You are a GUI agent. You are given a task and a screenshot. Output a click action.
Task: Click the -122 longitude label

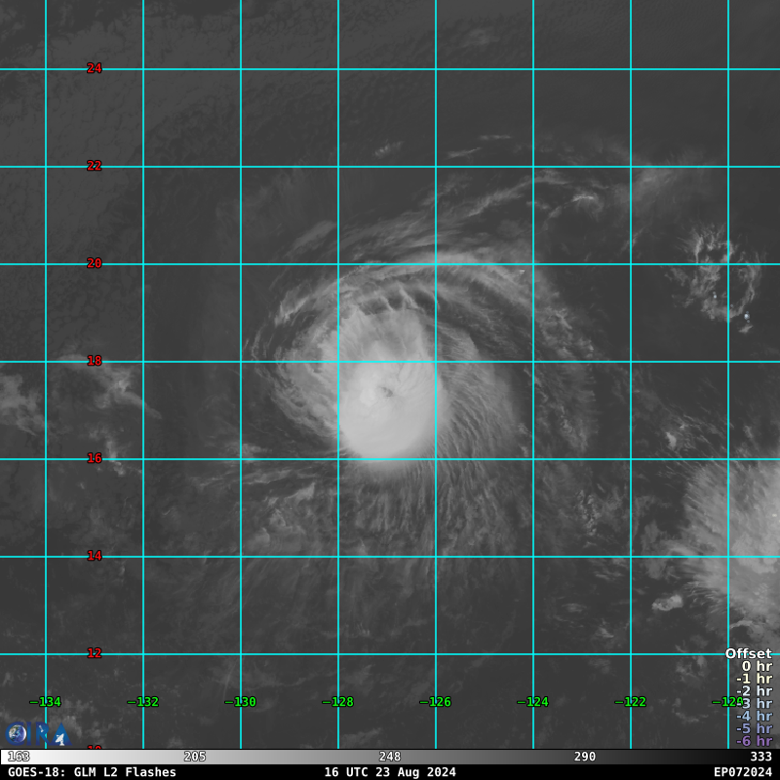point(630,702)
